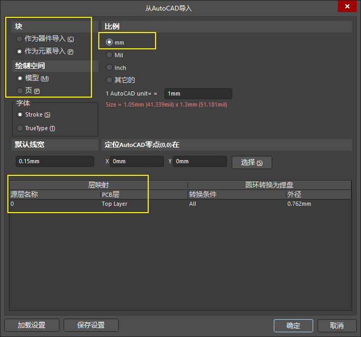Set scale unit to Inch
Screen dimensions: 361x337
[x=109, y=67]
